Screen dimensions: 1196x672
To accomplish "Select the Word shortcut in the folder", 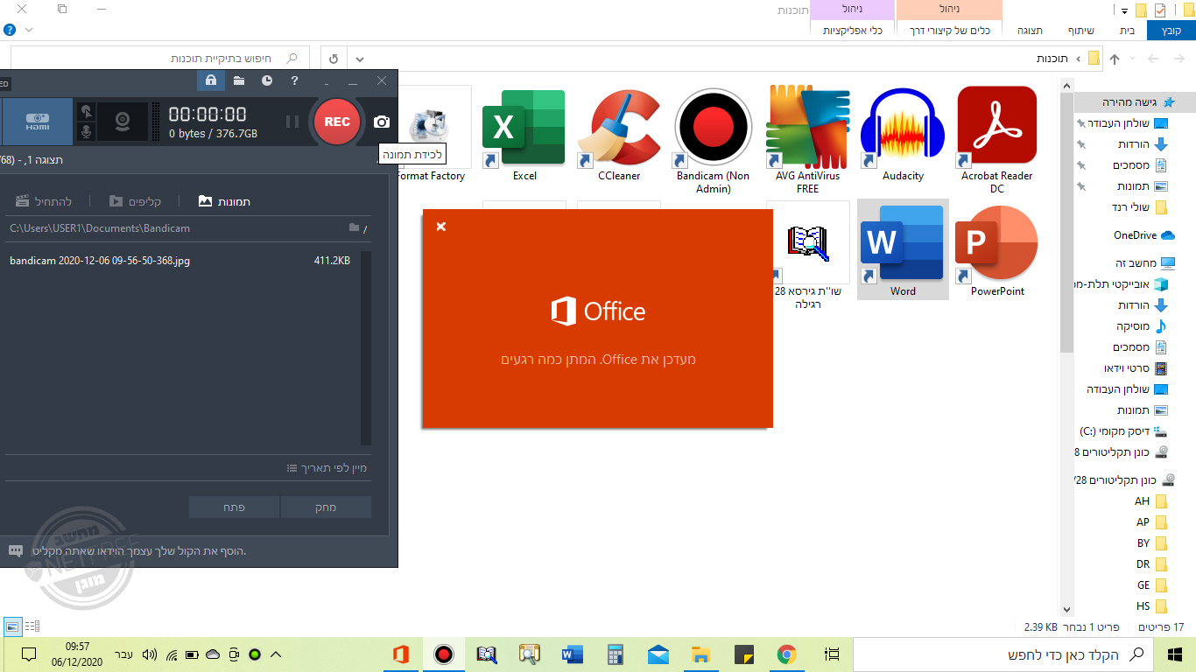I will tap(903, 249).
